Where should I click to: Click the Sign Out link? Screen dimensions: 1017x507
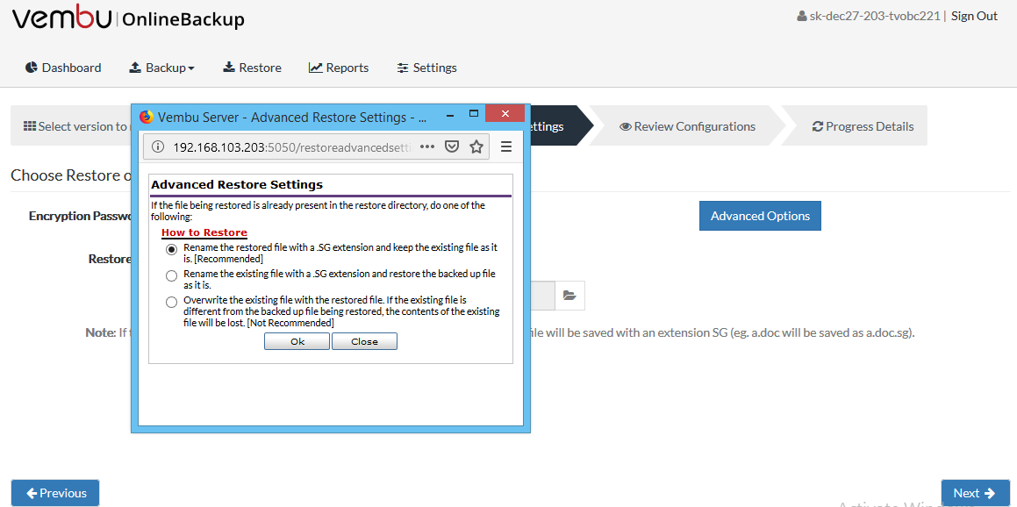[x=974, y=16]
